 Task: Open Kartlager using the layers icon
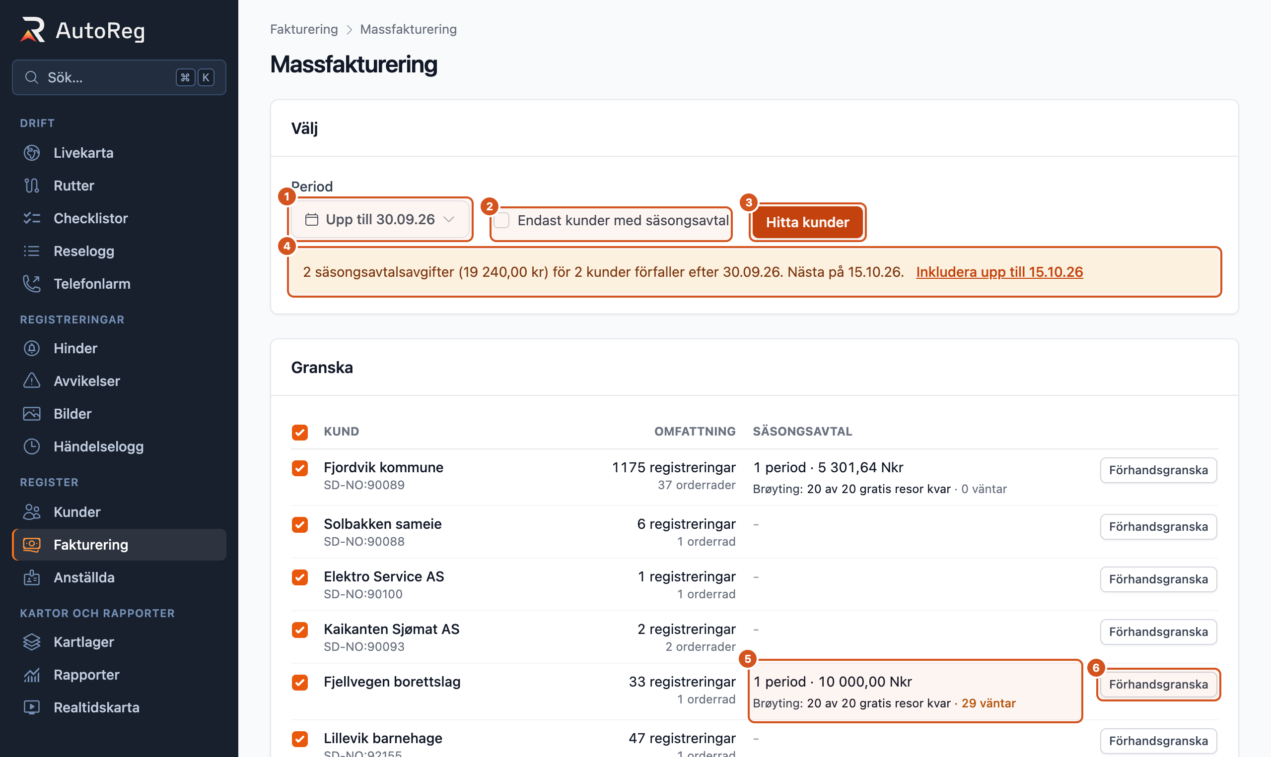pyautogui.click(x=32, y=642)
